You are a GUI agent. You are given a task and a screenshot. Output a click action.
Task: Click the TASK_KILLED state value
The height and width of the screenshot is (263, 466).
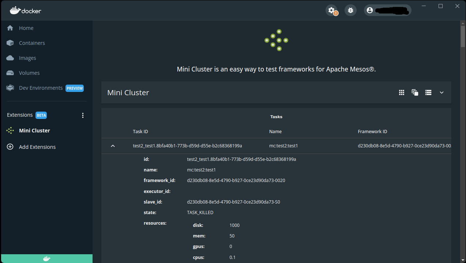(x=200, y=213)
